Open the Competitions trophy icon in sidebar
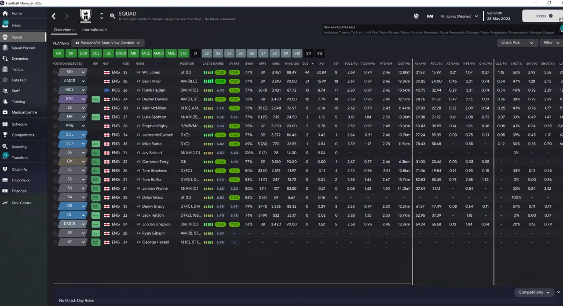Image resolution: width=563 pixels, height=306 pixels. click(x=5, y=135)
